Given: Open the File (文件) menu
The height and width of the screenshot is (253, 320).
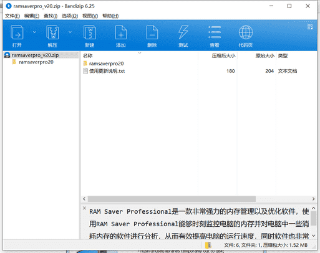Looking at the screenshot, I should [12, 16].
